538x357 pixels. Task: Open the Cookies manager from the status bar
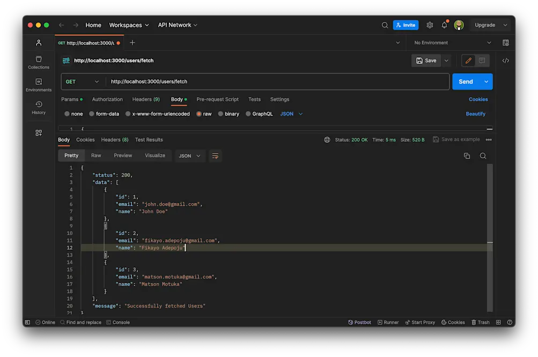[453, 322]
